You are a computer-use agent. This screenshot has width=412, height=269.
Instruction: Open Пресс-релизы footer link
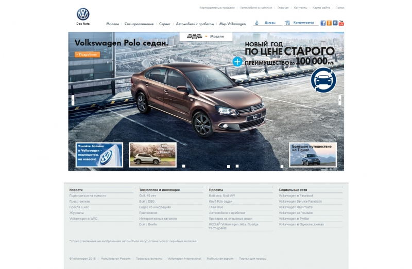80,202
